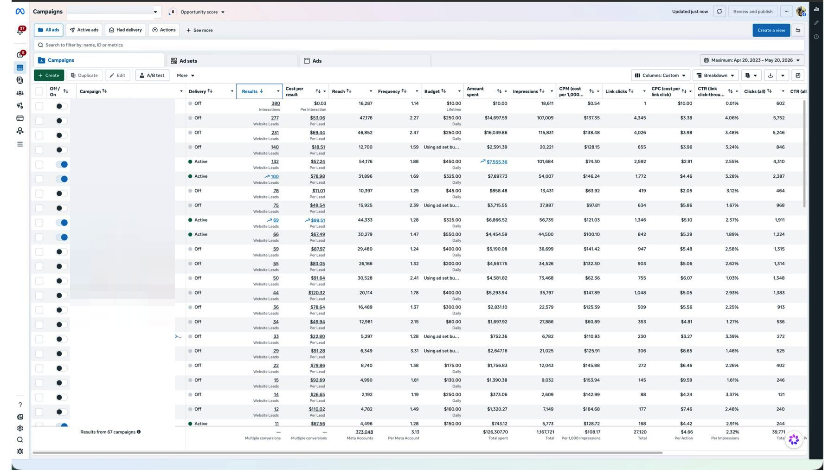
Task: Tick the select-all checkbox in header row
Action: click(39, 91)
